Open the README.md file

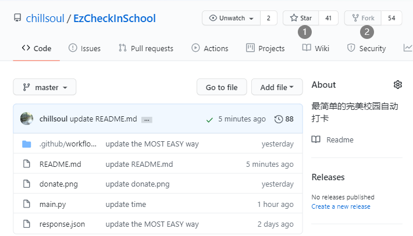[x=60, y=164]
